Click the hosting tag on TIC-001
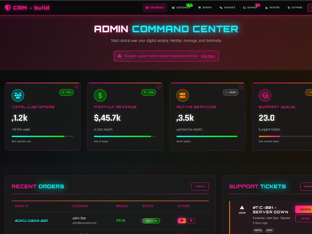The height and width of the screenshot is (234, 312). point(258,230)
